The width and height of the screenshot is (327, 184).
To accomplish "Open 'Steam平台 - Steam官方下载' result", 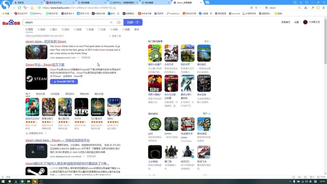I will [x=45, y=65].
